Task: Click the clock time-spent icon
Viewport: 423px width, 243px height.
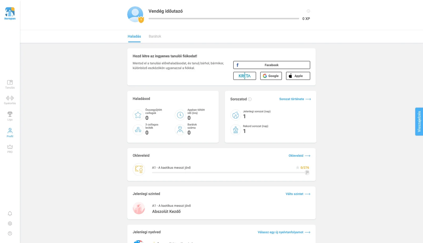Action: (180, 115)
